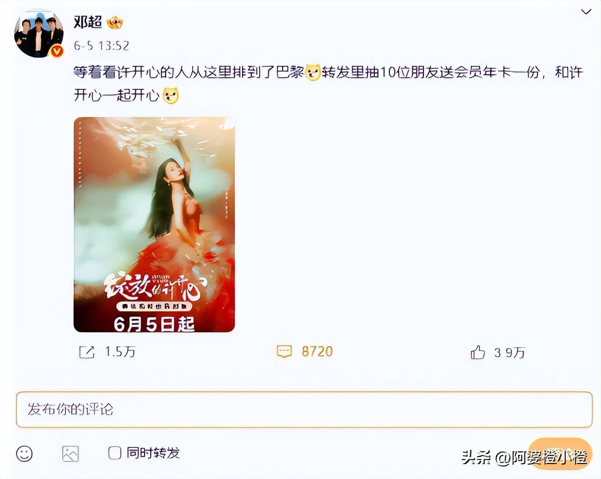The height and width of the screenshot is (479, 601).
Task: Click the orange verified V badge
Action: click(x=57, y=51)
